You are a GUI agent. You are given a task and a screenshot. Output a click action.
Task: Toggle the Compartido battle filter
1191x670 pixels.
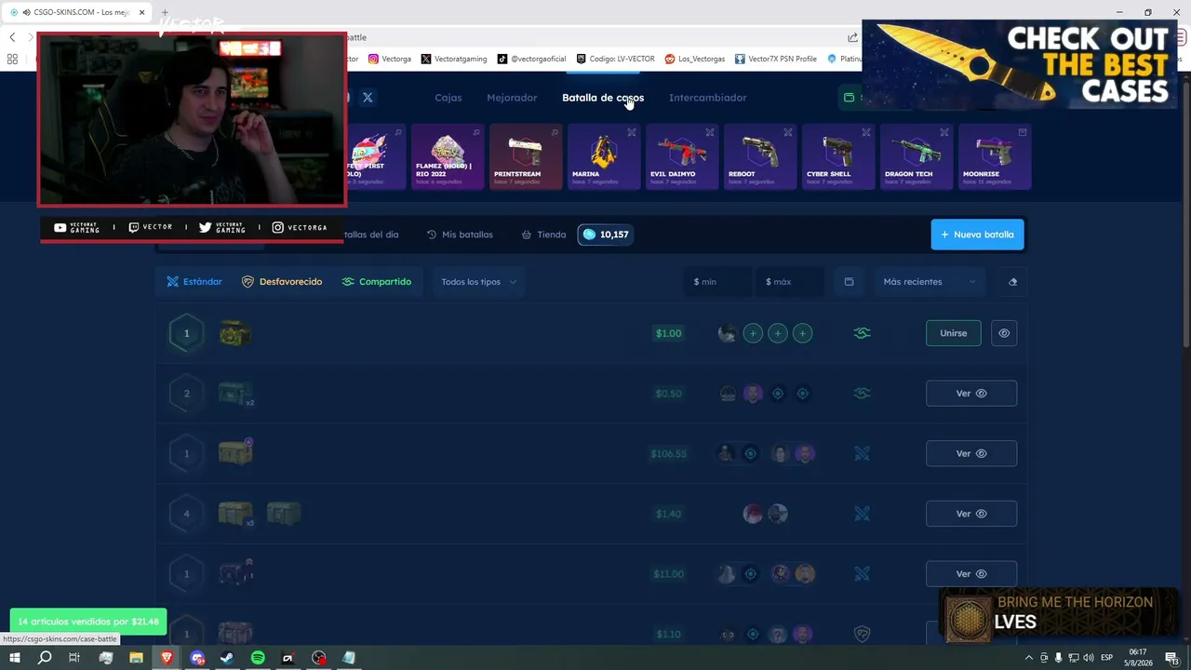click(x=377, y=282)
